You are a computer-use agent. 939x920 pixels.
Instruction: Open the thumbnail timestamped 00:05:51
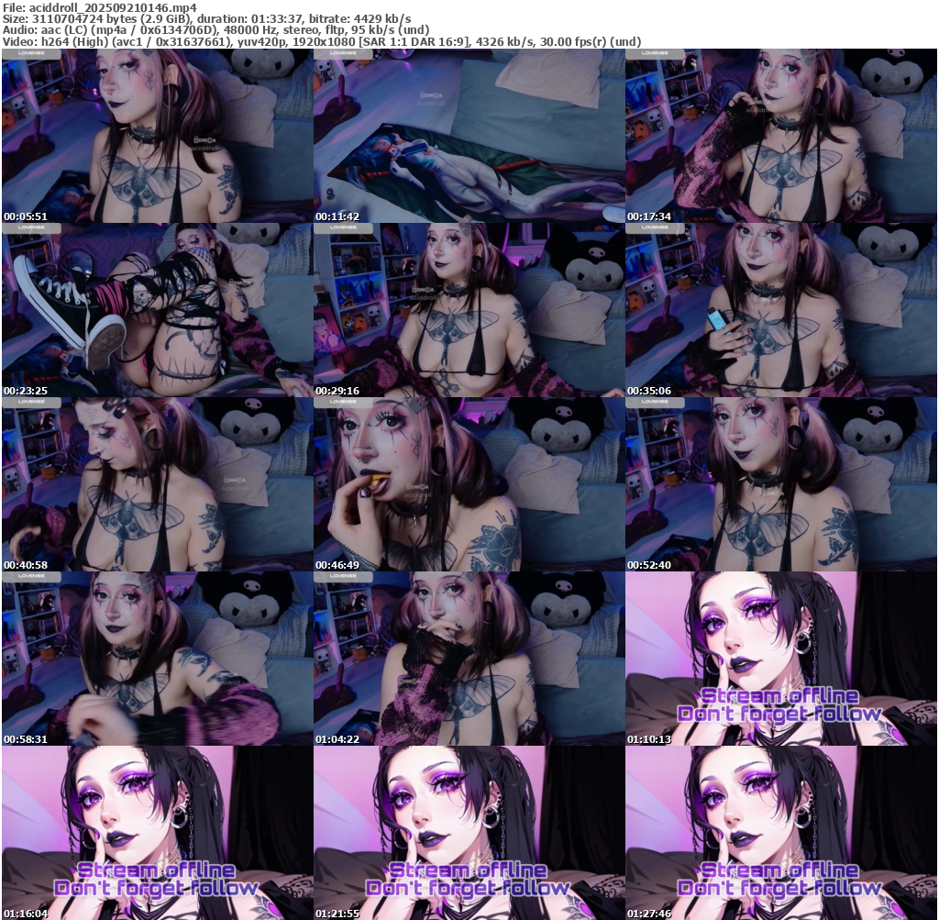pos(157,136)
